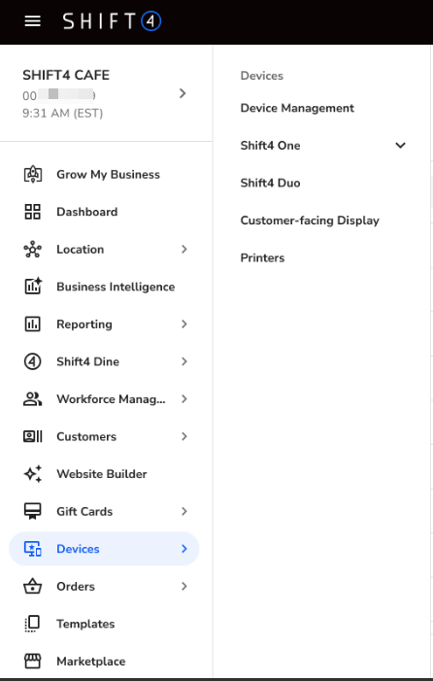Open the SHIFT4 CAFE location switcher arrow

pos(183,93)
